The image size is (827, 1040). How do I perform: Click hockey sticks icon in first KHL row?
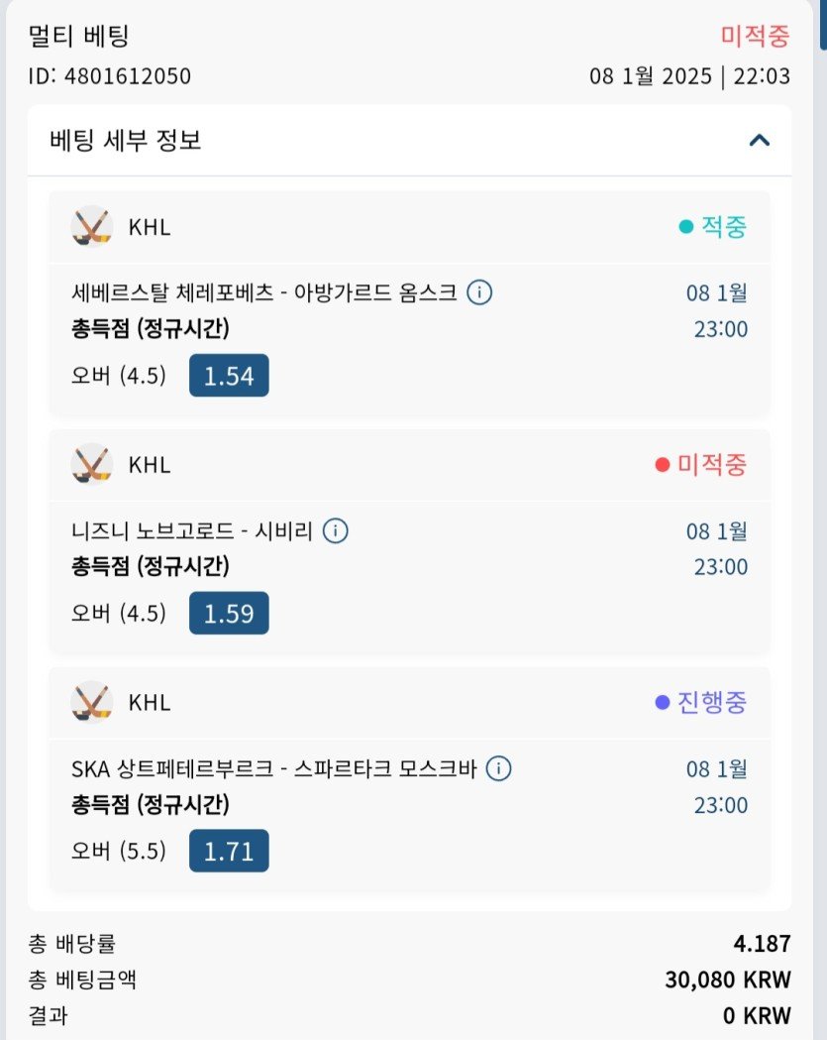pyautogui.click(x=92, y=226)
